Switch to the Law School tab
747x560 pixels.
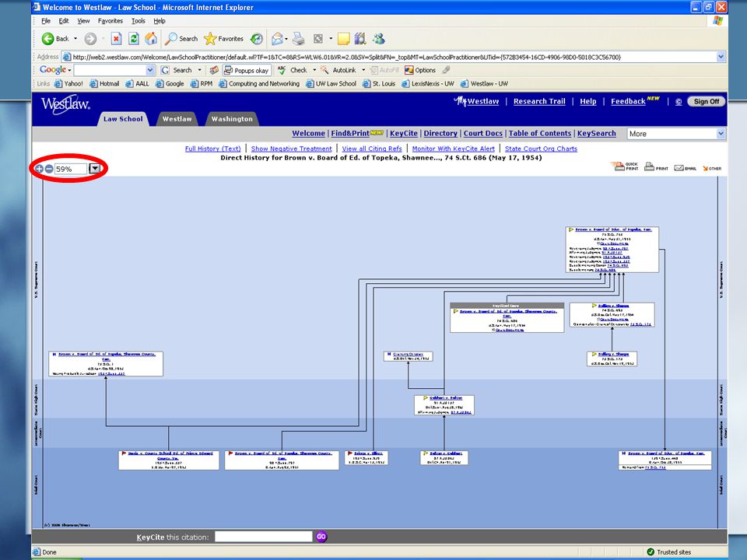pyautogui.click(x=123, y=119)
